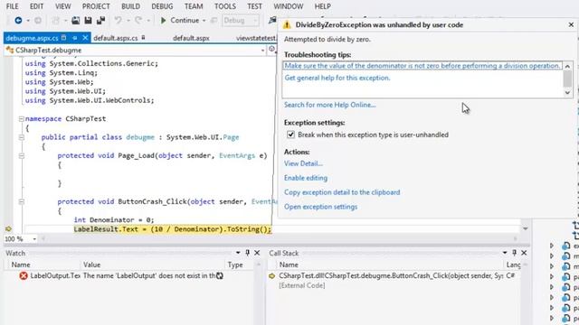Screen dimensions: 579x325
Task: Open the CSharpTest.debugme class dropdown
Action: coord(262,51)
